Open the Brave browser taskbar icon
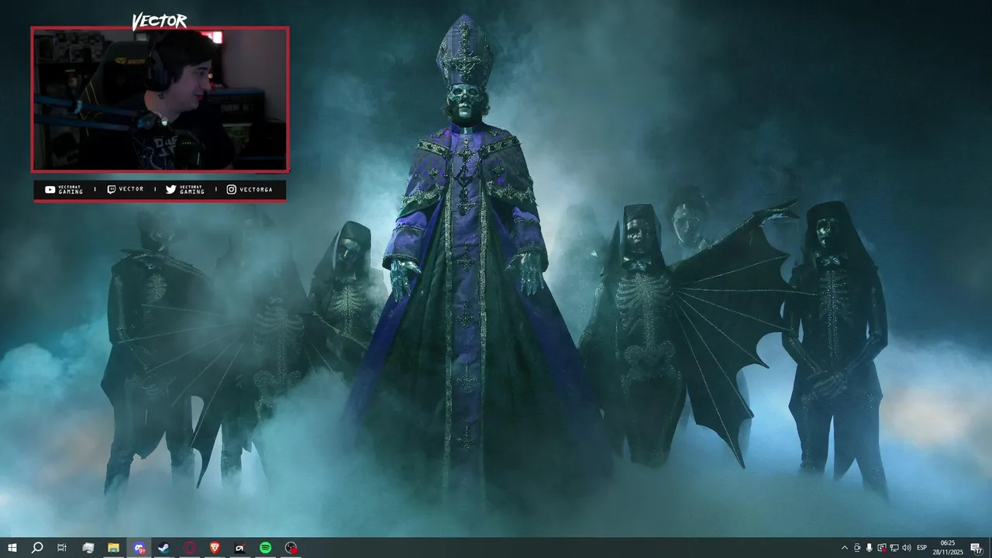 click(x=215, y=548)
